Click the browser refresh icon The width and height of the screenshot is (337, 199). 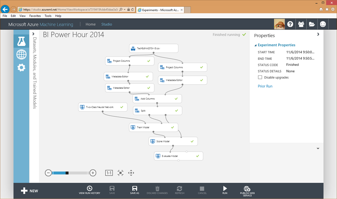tap(132, 10)
